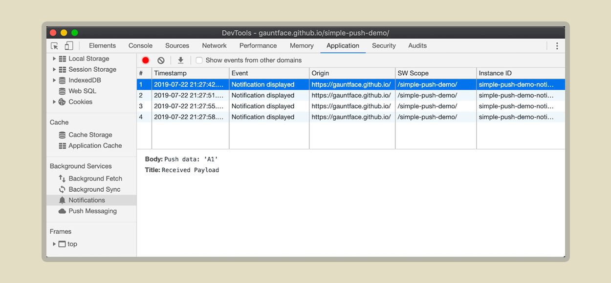Clear all events with the clear icon
The width and height of the screenshot is (611, 283).
tap(161, 61)
